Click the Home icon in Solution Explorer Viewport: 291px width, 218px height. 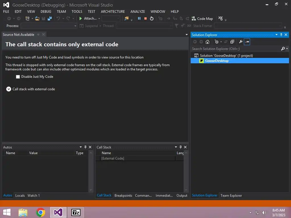[207, 42]
